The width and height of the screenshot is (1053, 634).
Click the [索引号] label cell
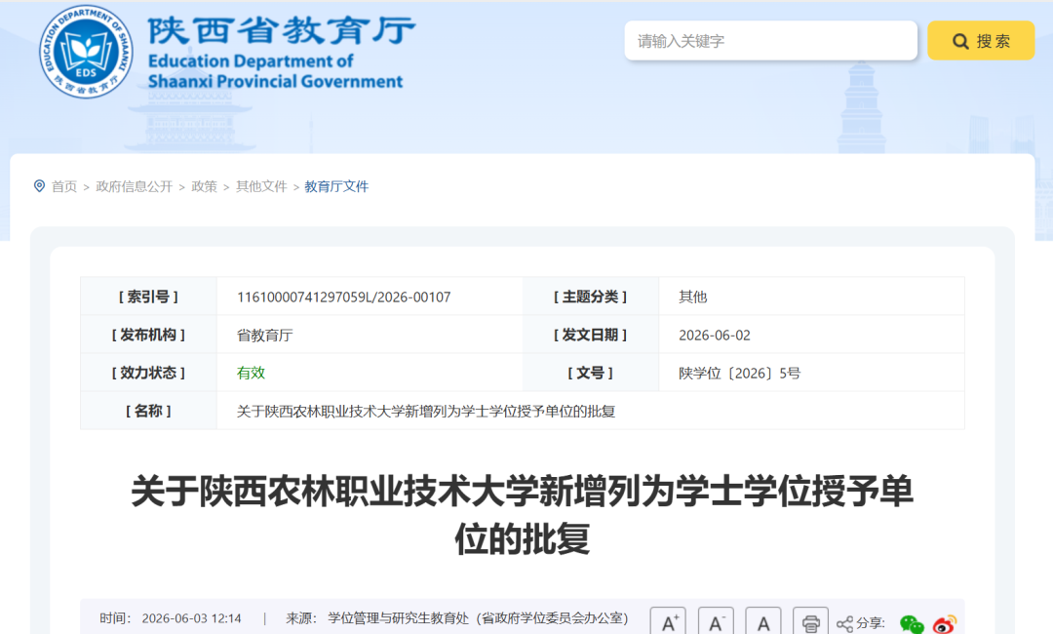click(x=148, y=297)
